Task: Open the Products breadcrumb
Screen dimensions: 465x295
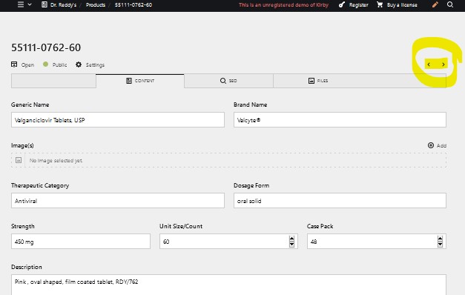Action: click(x=96, y=4)
